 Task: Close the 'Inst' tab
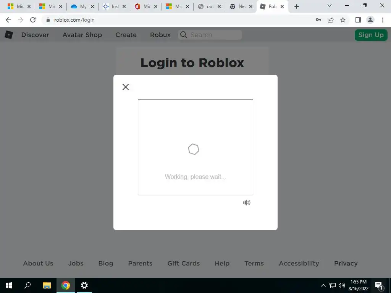[x=124, y=6]
